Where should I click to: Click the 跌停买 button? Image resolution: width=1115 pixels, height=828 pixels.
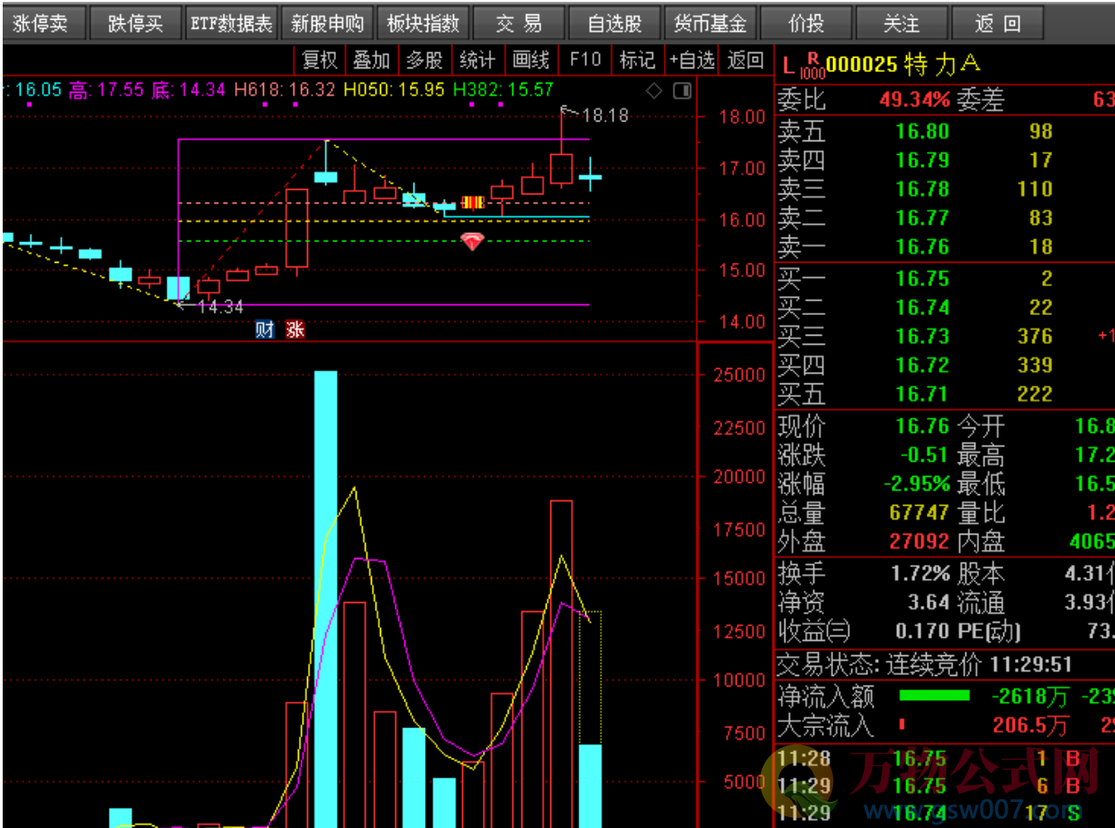tap(136, 23)
